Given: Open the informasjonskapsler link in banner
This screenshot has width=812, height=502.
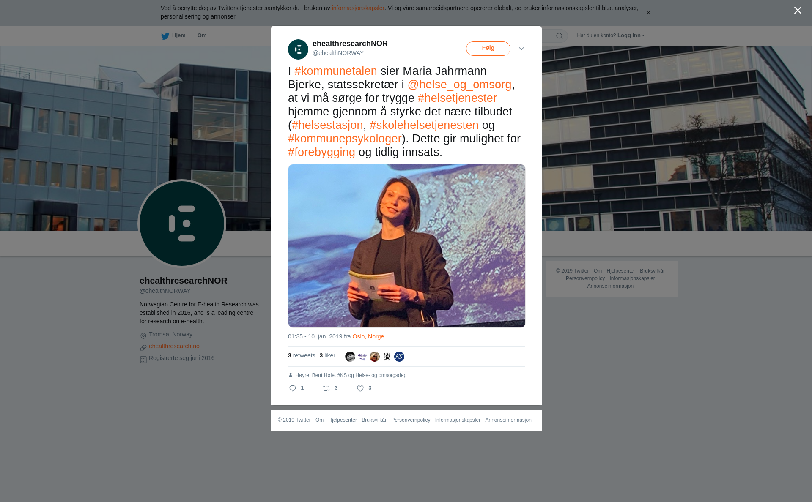Looking at the screenshot, I should click(358, 8).
